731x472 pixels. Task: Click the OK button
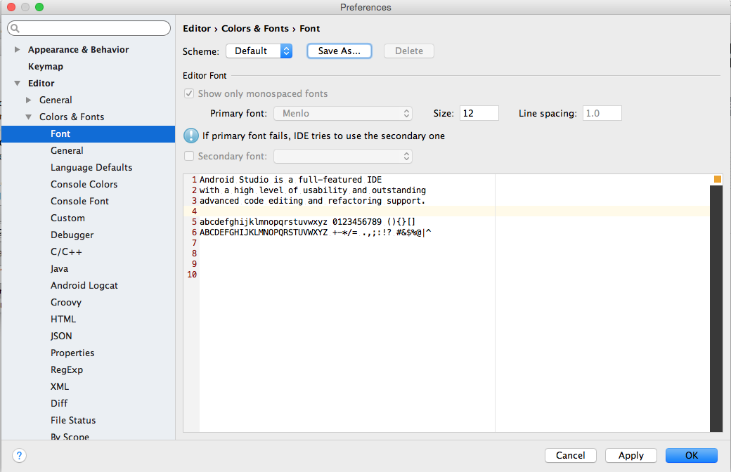tap(692, 455)
